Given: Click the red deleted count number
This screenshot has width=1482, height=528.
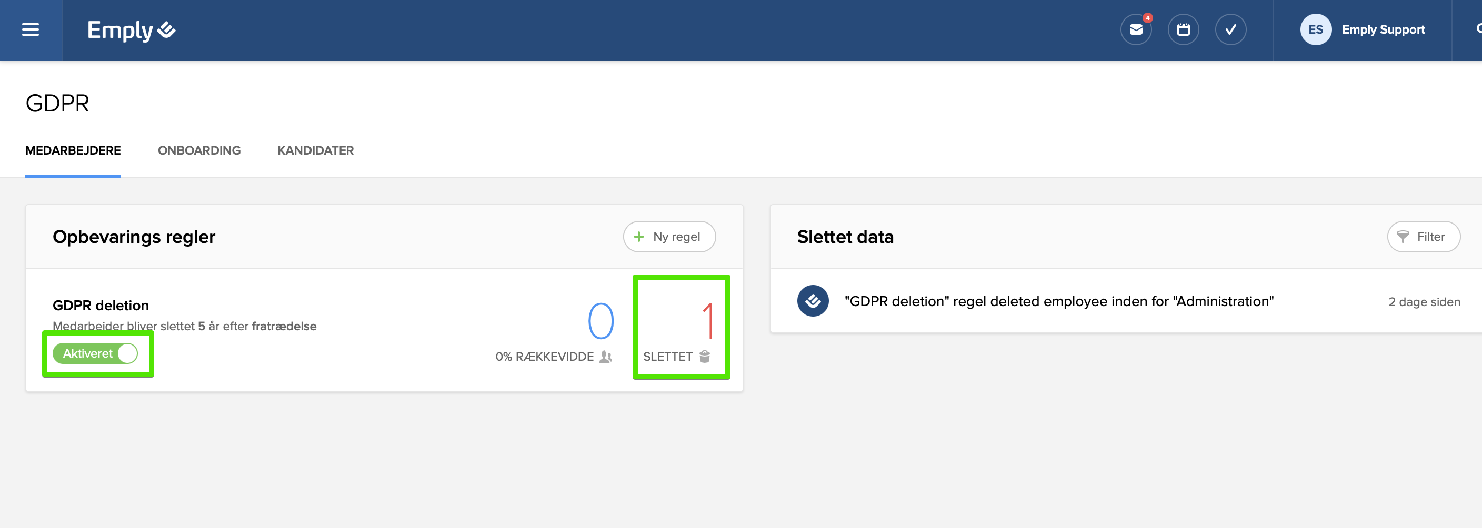Looking at the screenshot, I should click(x=708, y=321).
